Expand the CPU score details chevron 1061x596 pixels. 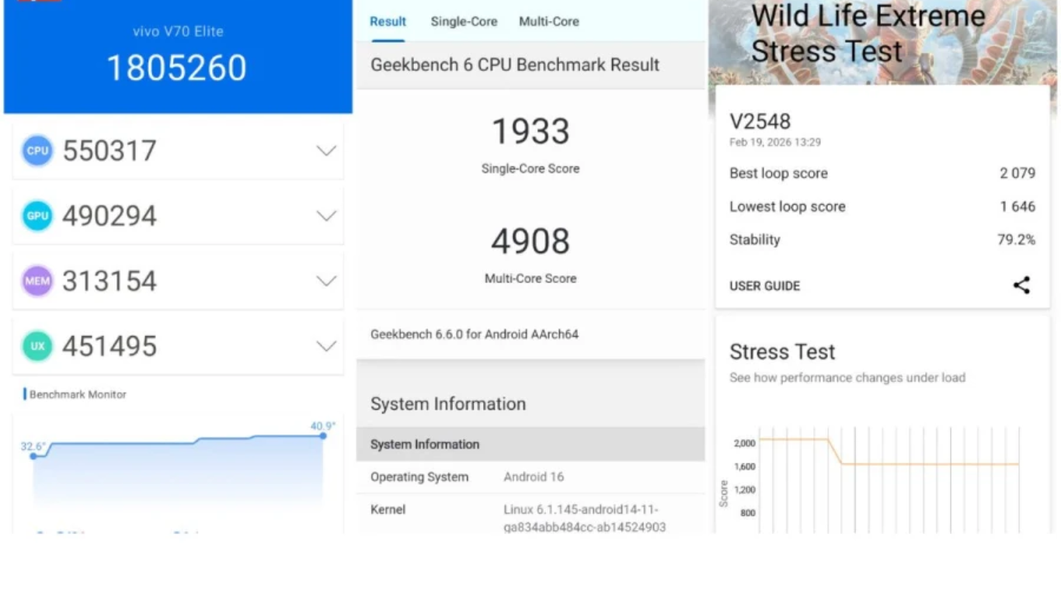click(x=326, y=151)
